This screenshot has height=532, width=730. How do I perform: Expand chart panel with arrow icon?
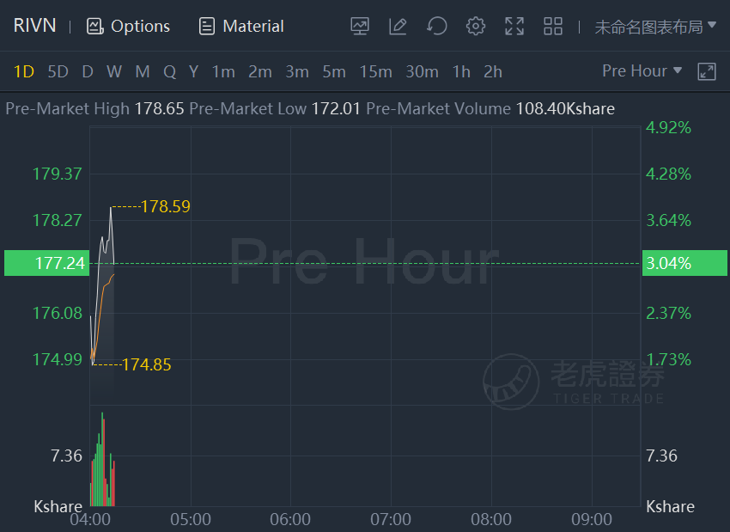707,71
